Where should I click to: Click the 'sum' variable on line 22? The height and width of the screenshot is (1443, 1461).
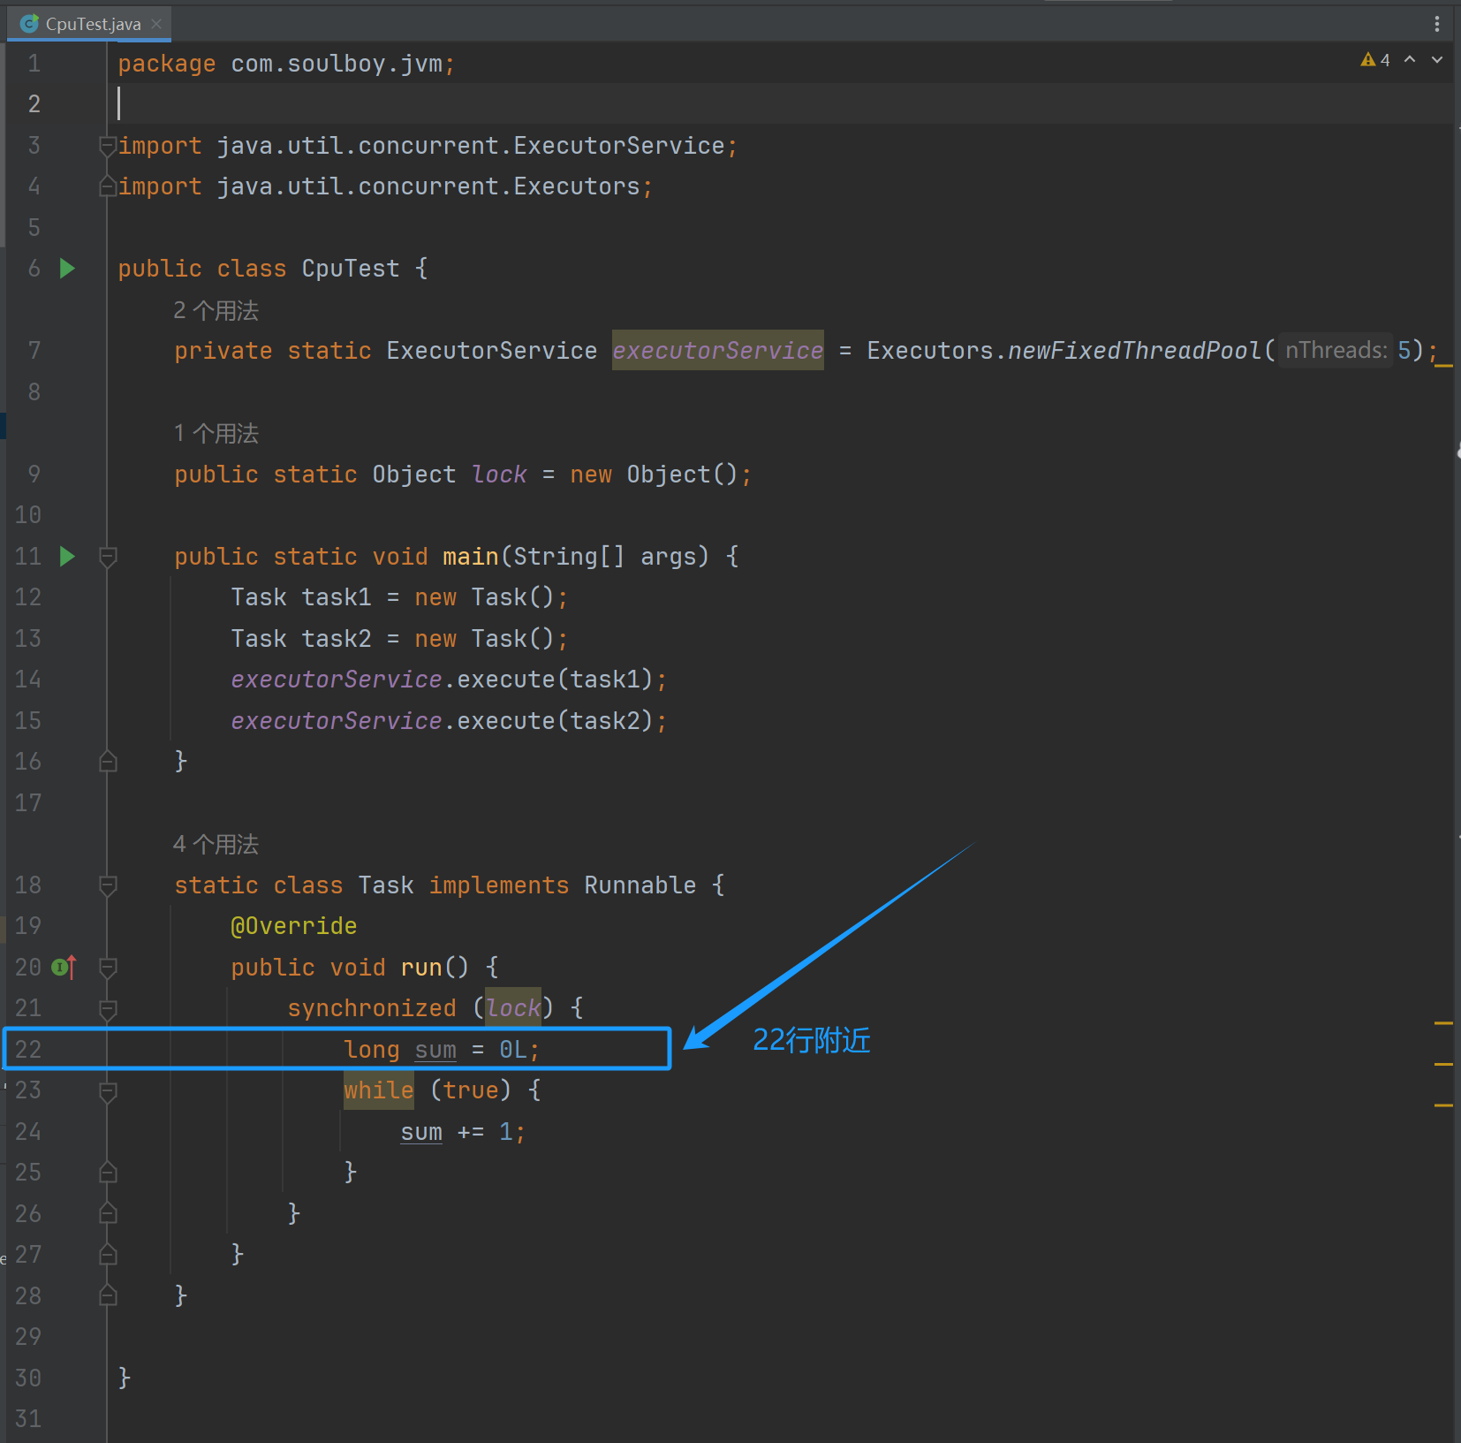pos(435,1050)
